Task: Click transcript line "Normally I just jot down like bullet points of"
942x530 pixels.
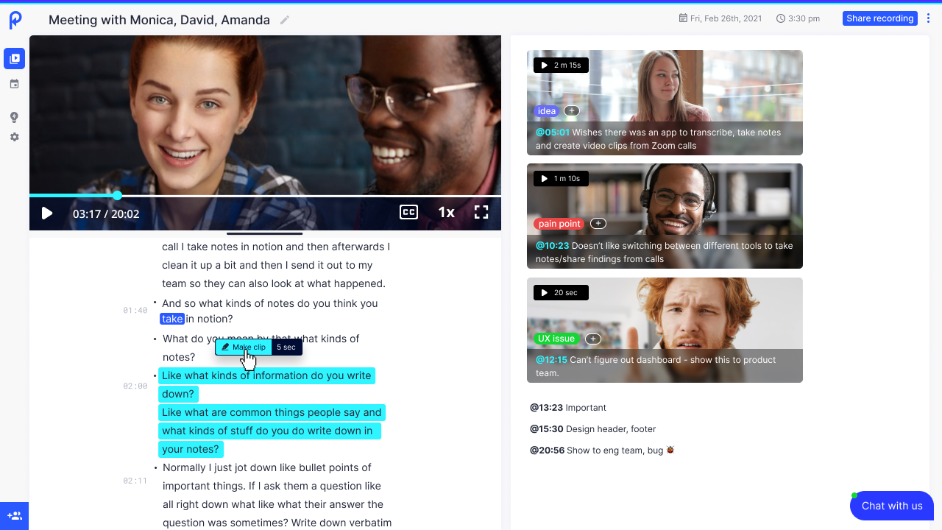Action: pyautogui.click(x=267, y=467)
